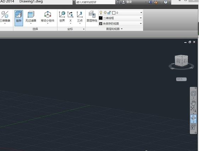The height and width of the screenshot is (151, 199).
Task: Select the Zoom Extents tool in the navigation bar
Action: [x=193, y=109]
